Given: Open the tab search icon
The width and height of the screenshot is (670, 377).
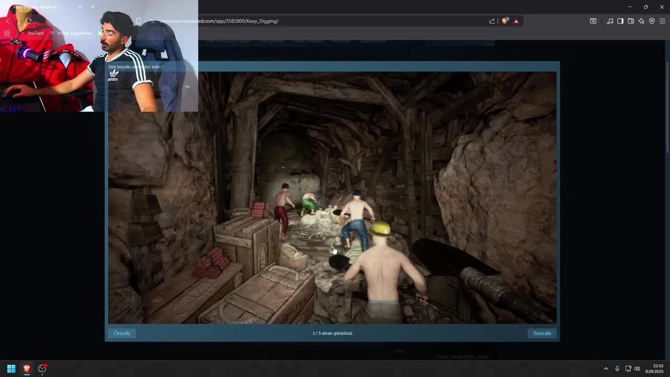Looking at the screenshot, I should (593, 21).
